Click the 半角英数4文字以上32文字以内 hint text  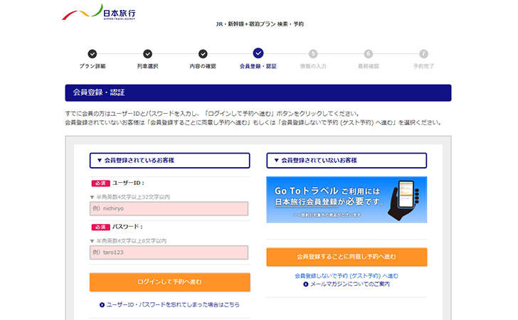coord(133,197)
